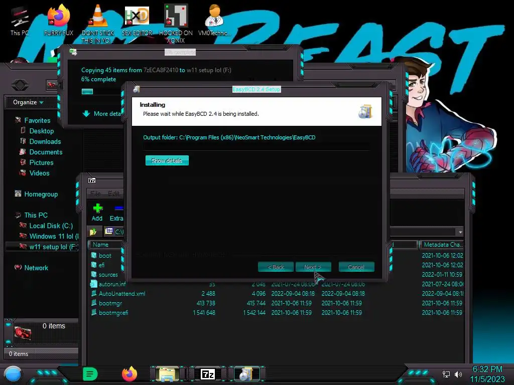This screenshot has width=514, height=385.
Task: Open the 7-Zip address path dropdown
Action: point(460,232)
